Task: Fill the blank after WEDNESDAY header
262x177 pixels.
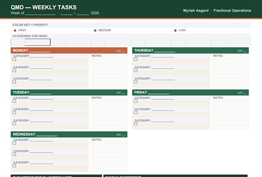Action: coord(47,135)
